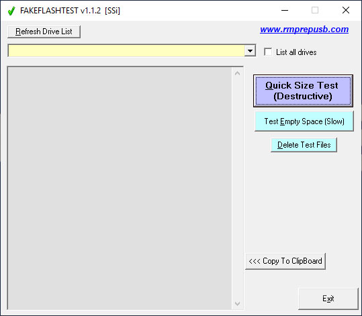Open the www.rmprepusb.com link
Screen dimensions: 362x316
coord(304,30)
